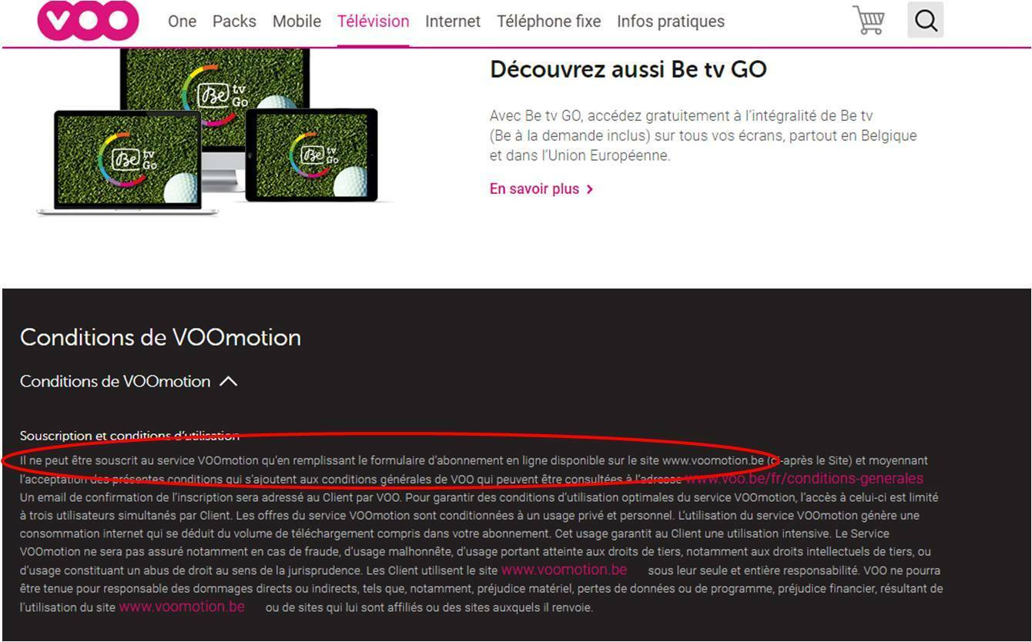Open www.voomotion.be link after 'utilisation du site'
The image size is (1032, 642).
182,607
